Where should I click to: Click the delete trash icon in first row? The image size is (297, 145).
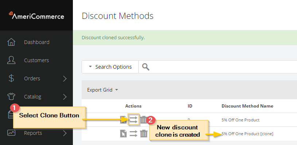(143, 120)
